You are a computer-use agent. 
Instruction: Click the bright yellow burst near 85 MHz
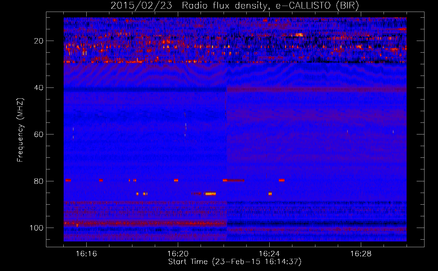click(x=211, y=194)
